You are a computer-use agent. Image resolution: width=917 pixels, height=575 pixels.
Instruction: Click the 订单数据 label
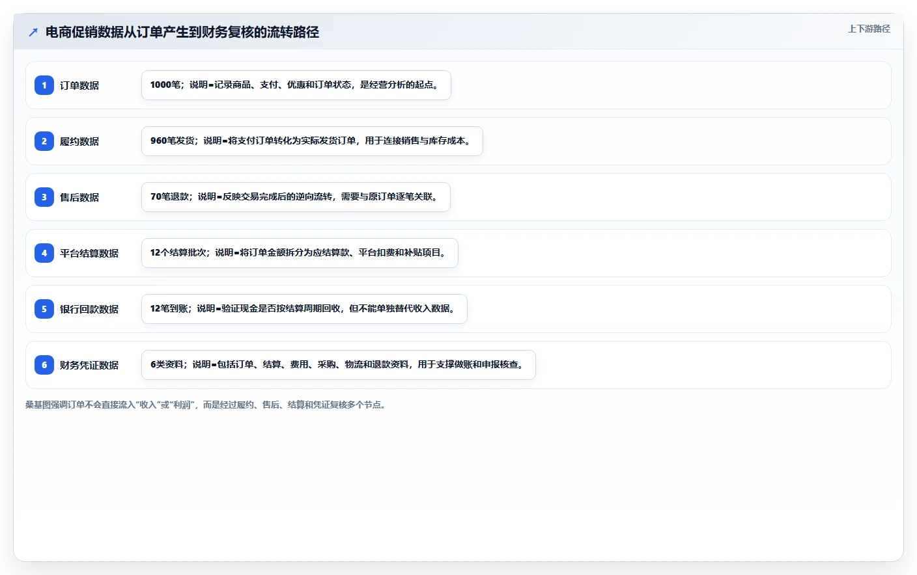click(x=79, y=85)
